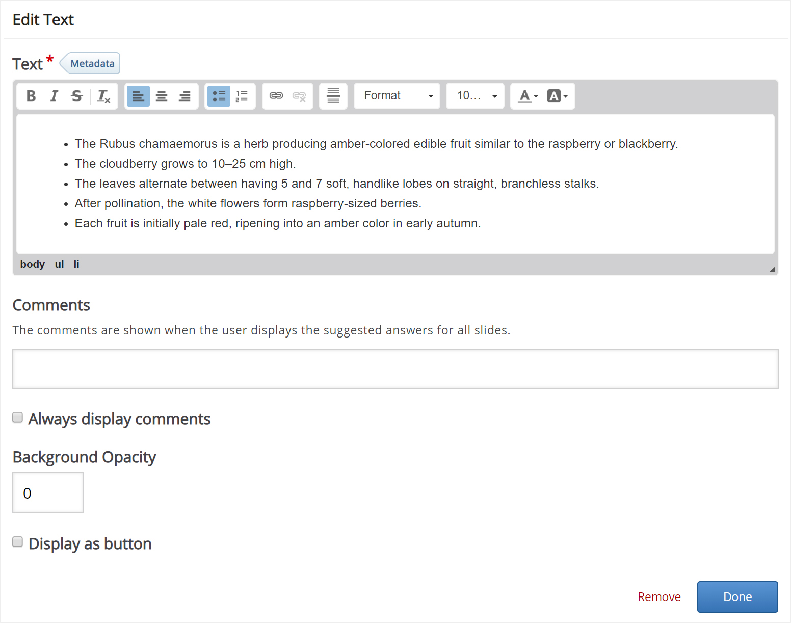Open the font size dropdown
791x623 pixels.
pyautogui.click(x=475, y=96)
